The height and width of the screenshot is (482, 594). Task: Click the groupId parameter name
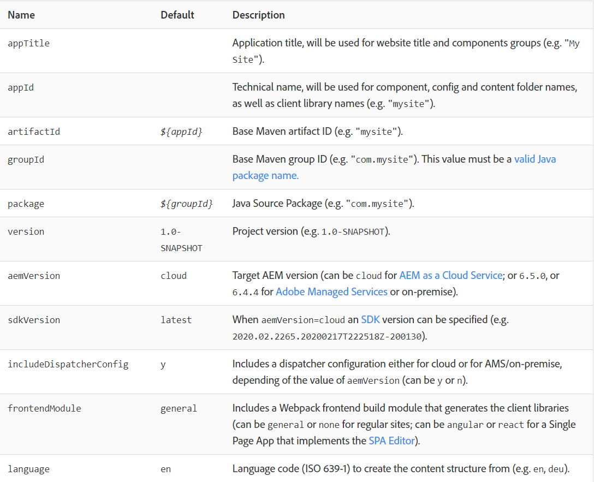click(x=26, y=159)
